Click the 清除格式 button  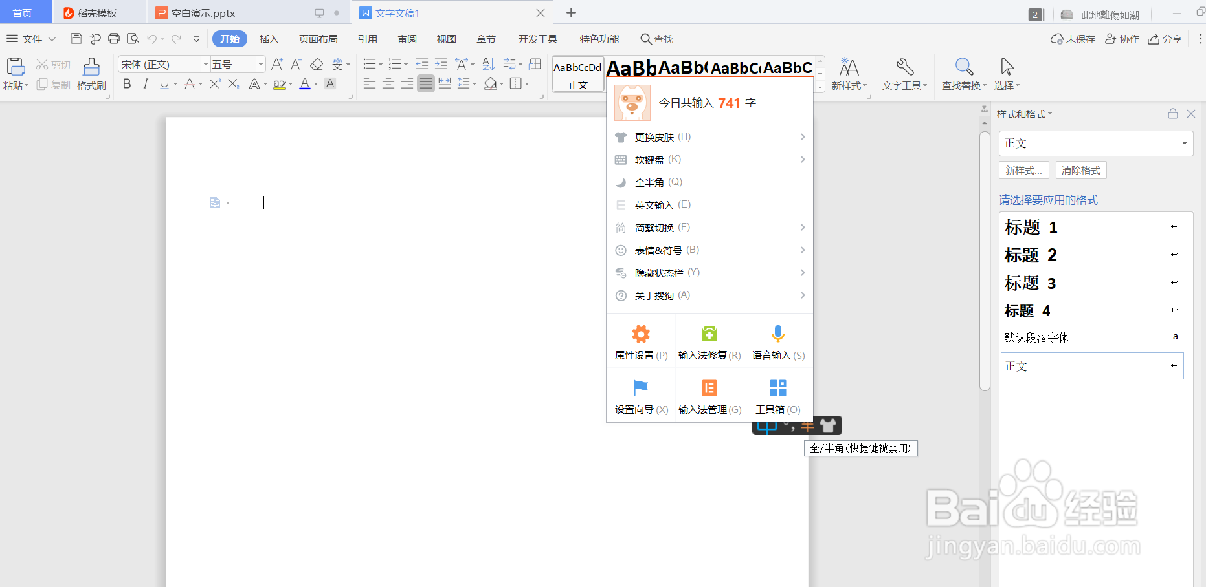[x=1081, y=171]
